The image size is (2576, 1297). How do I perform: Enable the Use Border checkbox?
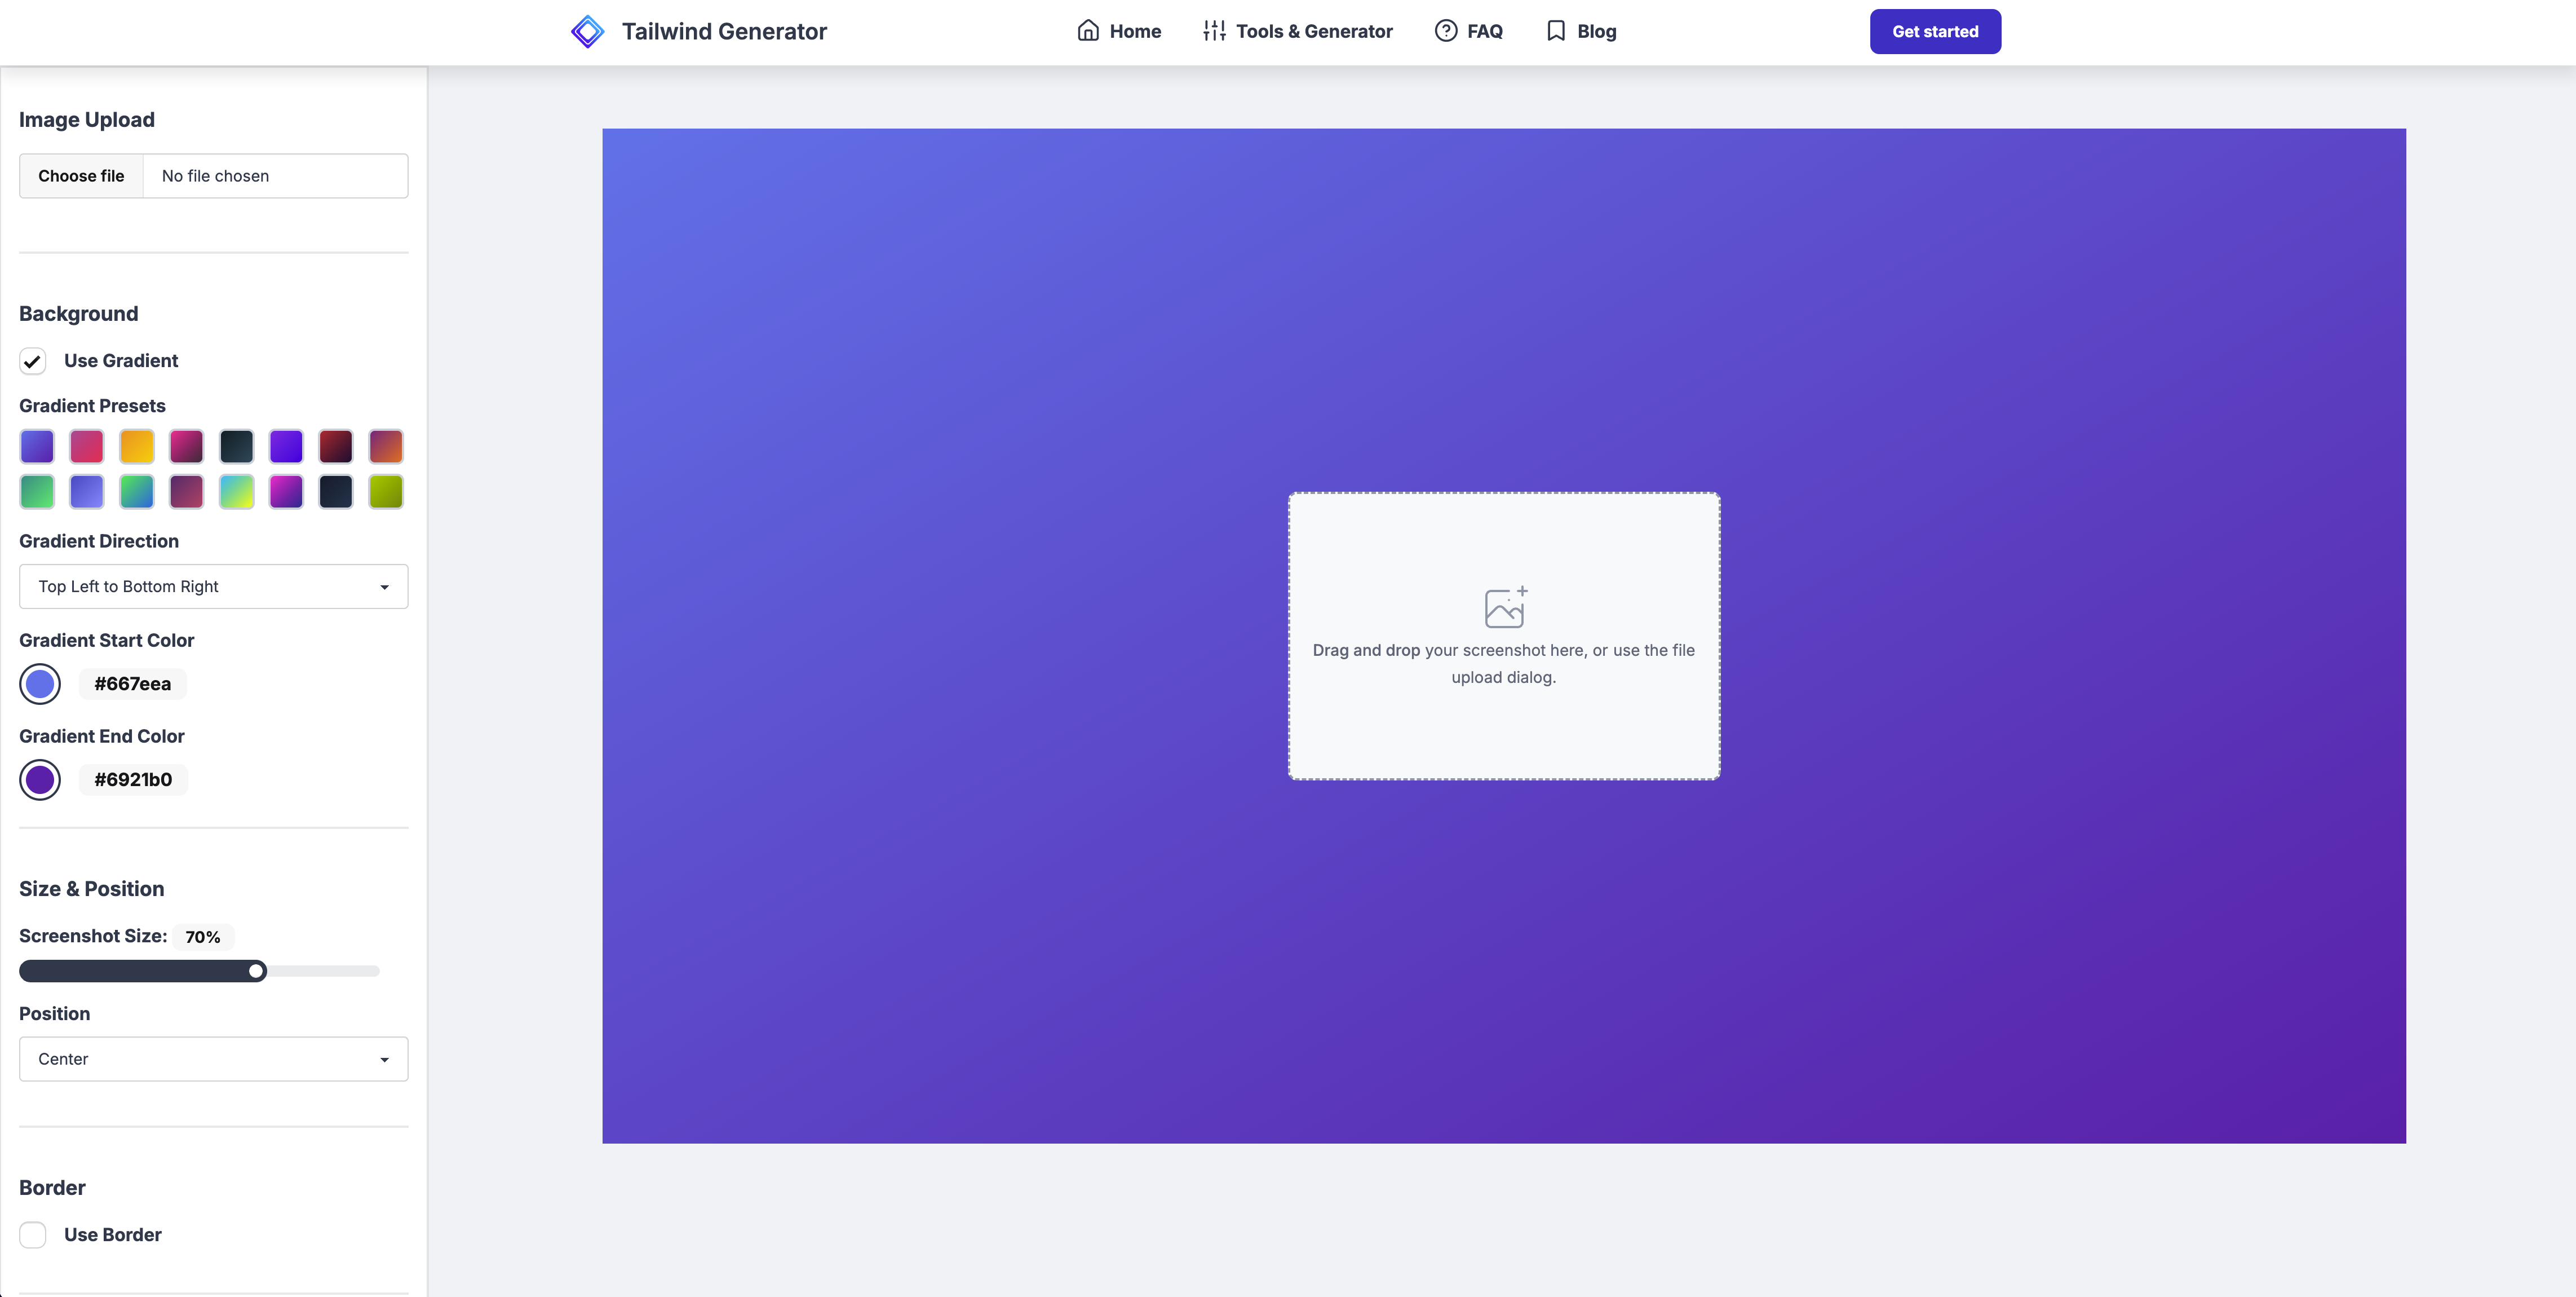(x=33, y=1234)
